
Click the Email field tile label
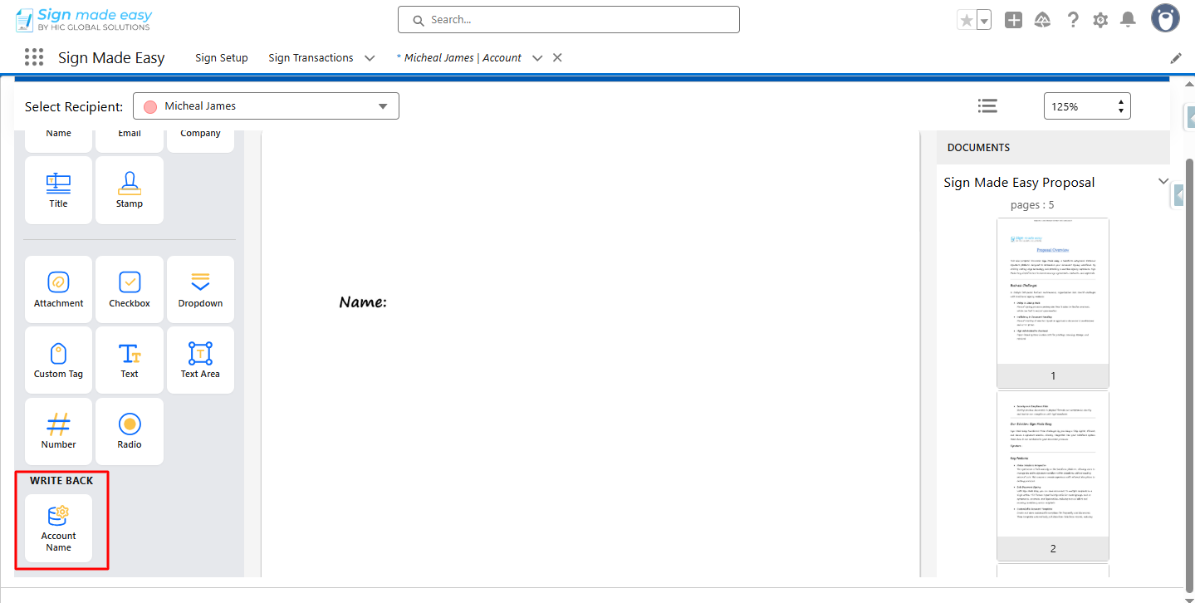click(x=130, y=133)
